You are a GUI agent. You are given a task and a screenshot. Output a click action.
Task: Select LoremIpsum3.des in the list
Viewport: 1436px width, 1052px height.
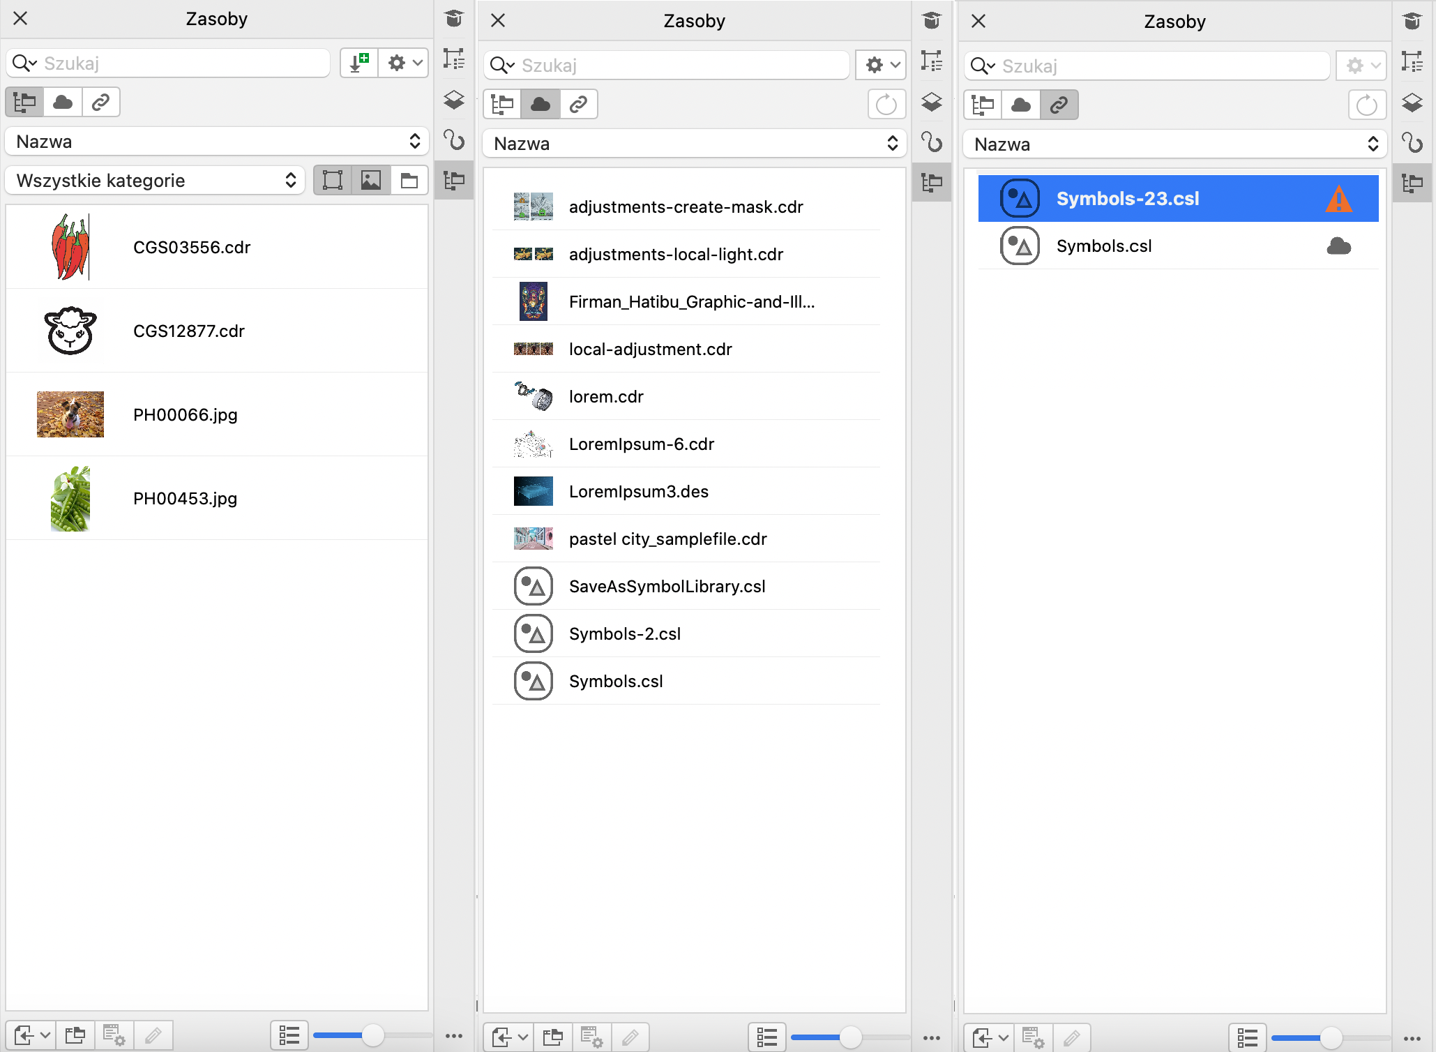click(x=638, y=491)
